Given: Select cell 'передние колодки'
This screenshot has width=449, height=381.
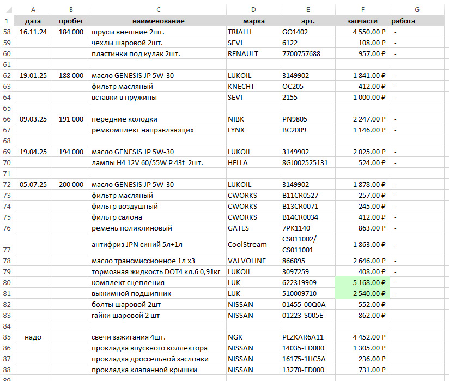Looking at the screenshot, I should [x=159, y=119].
